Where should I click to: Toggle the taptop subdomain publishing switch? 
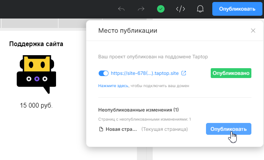pyautogui.click(x=103, y=73)
